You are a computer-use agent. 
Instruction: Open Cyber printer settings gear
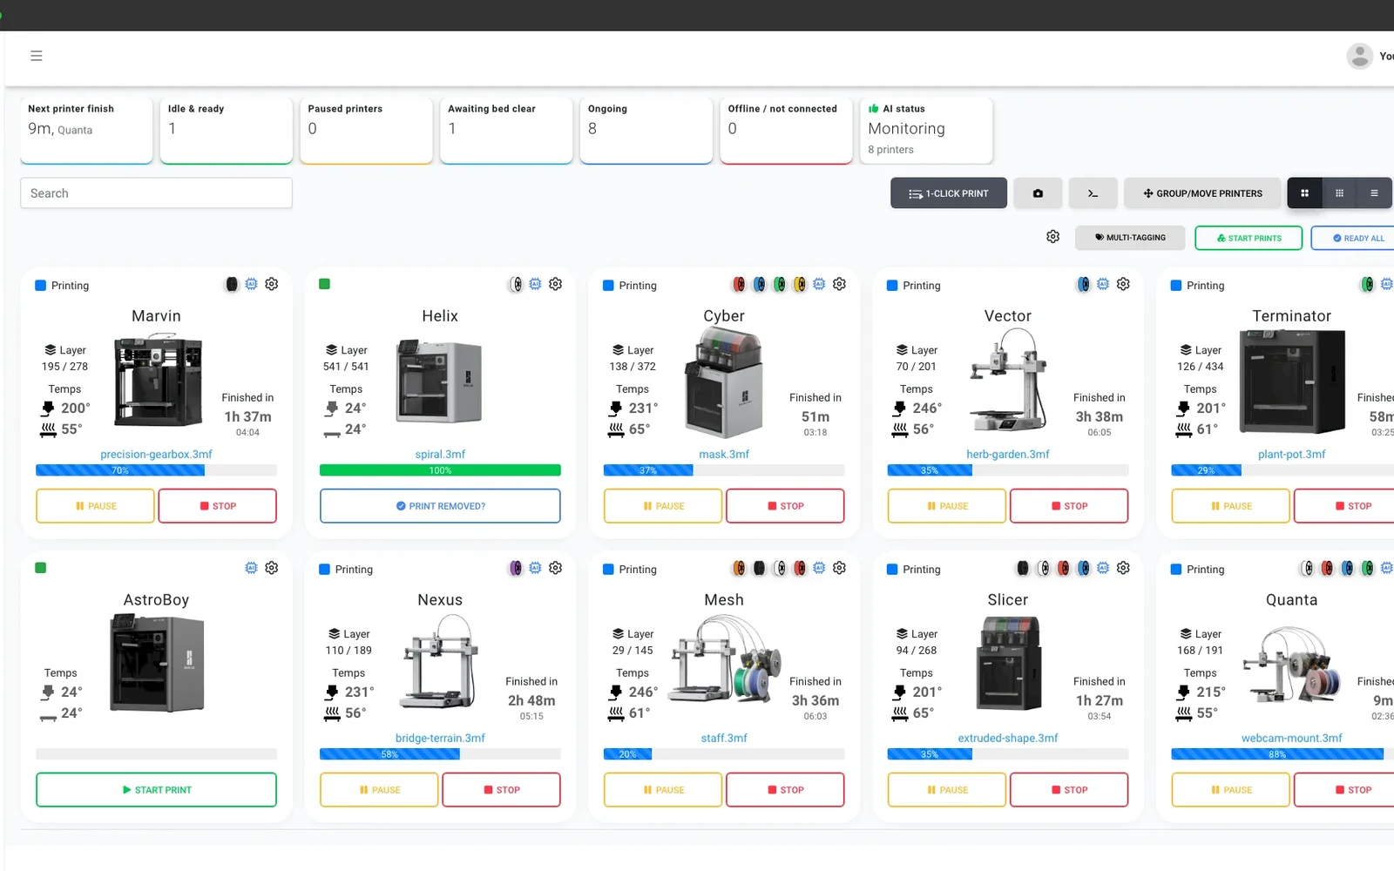pyautogui.click(x=840, y=284)
